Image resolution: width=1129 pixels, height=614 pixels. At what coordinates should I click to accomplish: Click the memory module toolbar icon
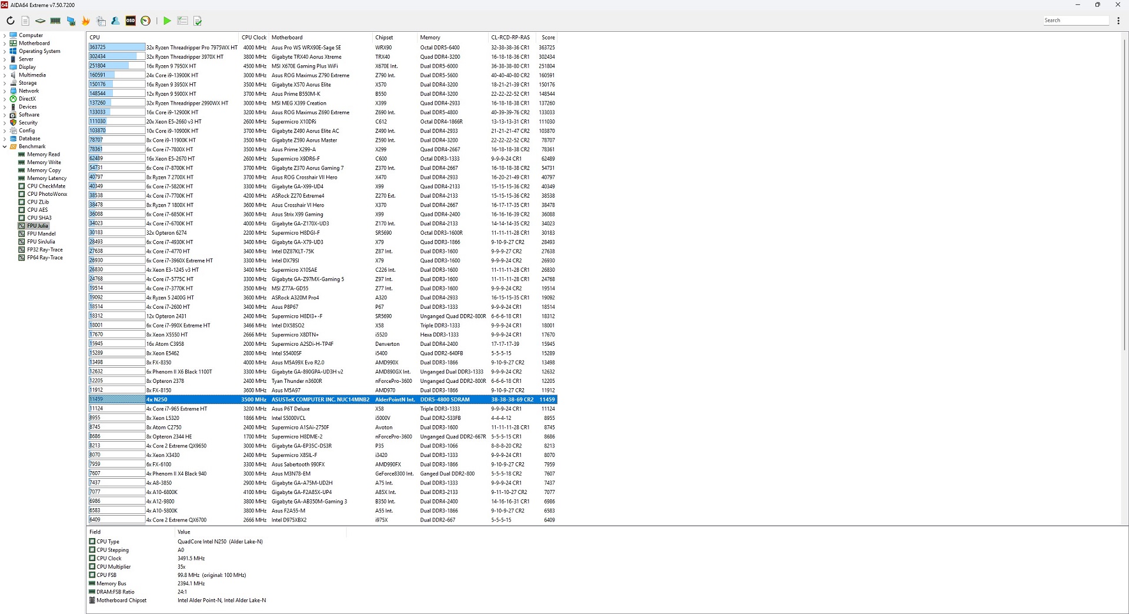click(55, 21)
